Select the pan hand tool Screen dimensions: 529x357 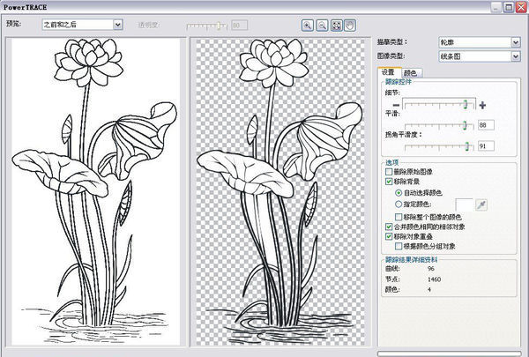350,26
